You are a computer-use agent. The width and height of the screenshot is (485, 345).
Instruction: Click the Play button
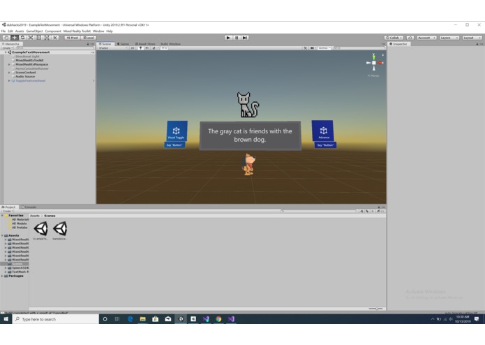point(228,38)
